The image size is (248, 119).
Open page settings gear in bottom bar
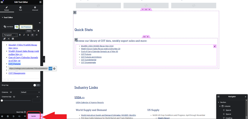point(2,116)
